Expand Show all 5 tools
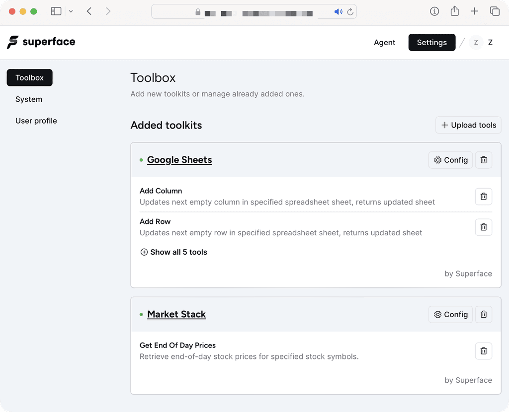This screenshot has height=412, width=509. coord(173,252)
